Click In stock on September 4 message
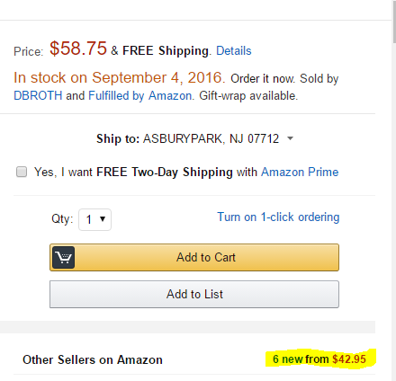396x381 pixels. [x=119, y=77]
